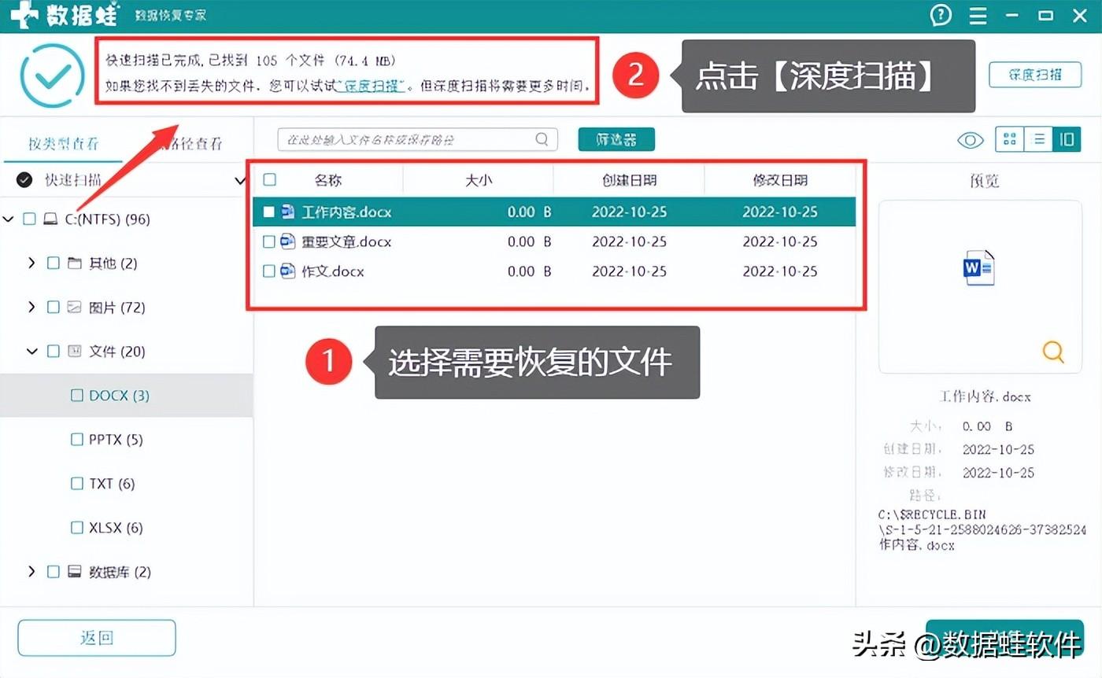This screenshot has height=678, width=1102.
Task: Sort by the 创建日期 column header
Action: point(629,180)
